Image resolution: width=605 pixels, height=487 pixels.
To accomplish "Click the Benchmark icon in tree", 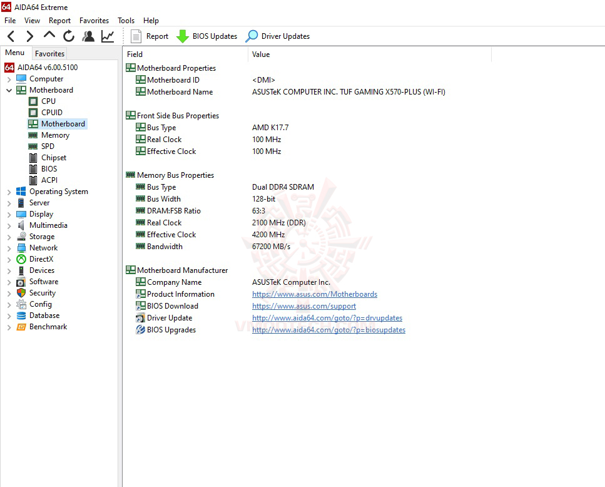I will tap(21, 327).
